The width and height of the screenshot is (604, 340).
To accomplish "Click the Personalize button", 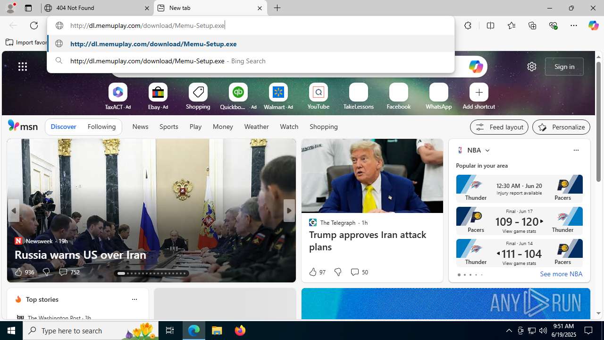I will click(561, 127).
